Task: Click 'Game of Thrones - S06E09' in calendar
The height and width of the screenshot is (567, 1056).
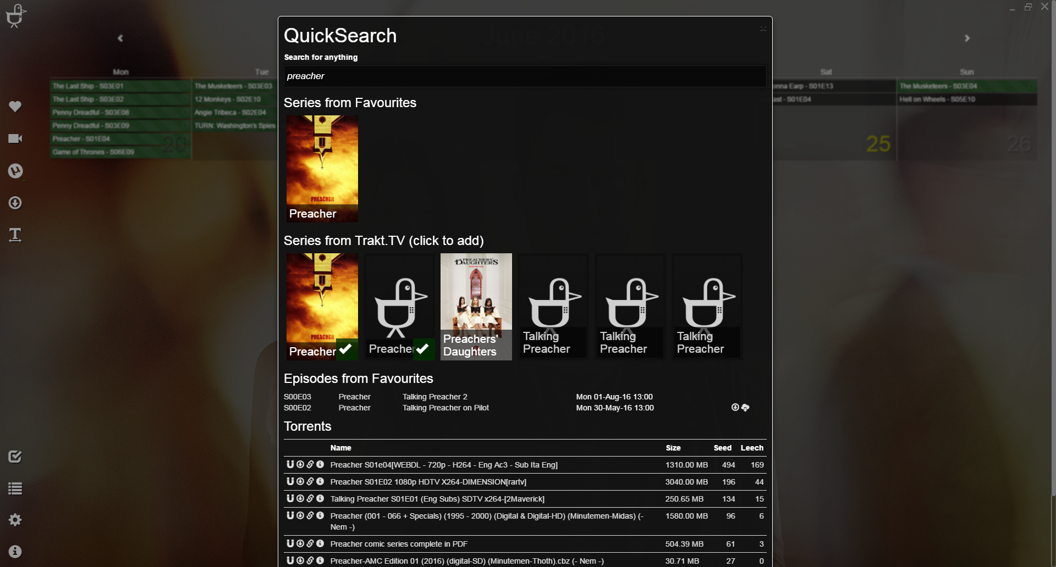Action: [x=120, y=152]
